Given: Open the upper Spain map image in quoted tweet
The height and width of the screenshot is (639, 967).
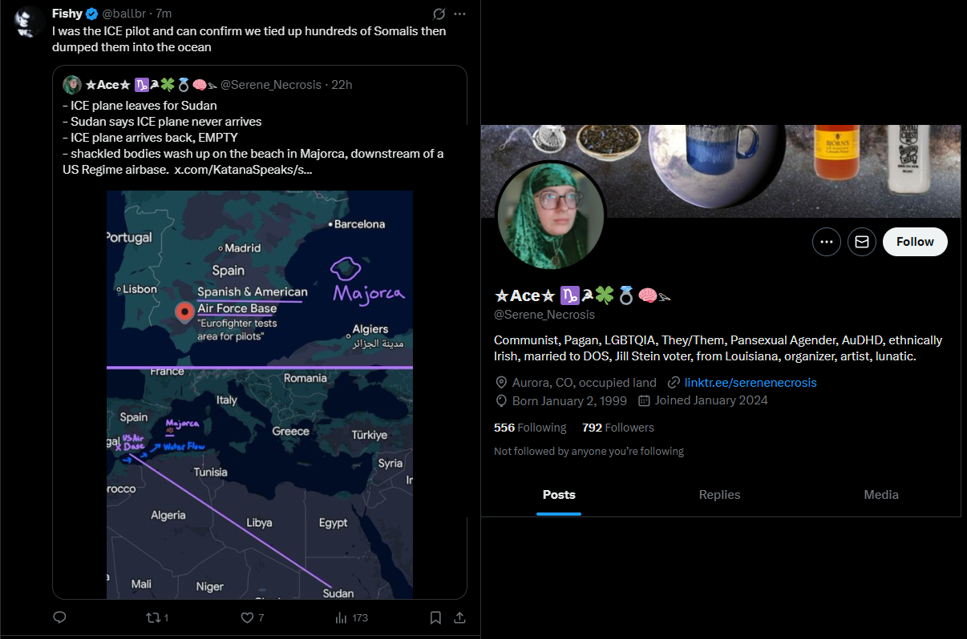Looking at the screenshot, I should click(260, 278).
